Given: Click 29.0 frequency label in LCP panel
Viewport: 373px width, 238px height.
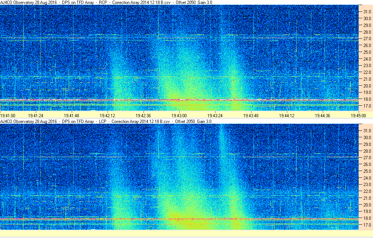Looking at the screenshot, I should tap(367, 144).
